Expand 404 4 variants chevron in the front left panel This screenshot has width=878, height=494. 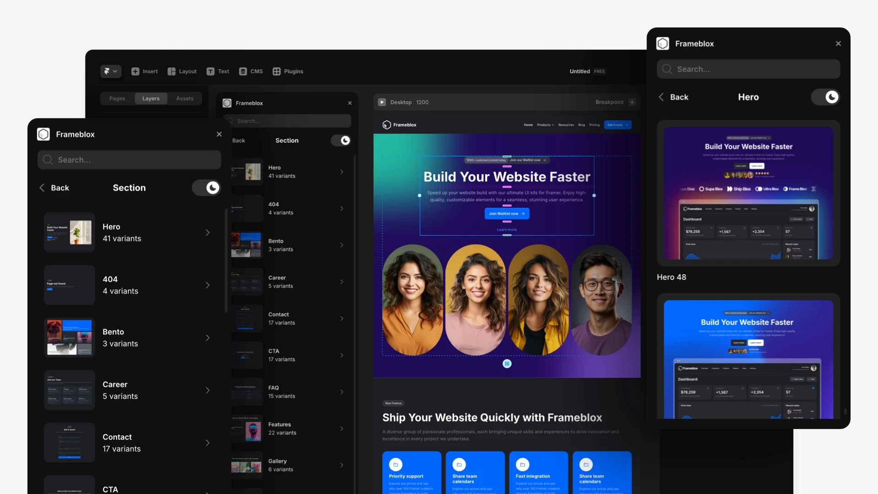[208, 285]
